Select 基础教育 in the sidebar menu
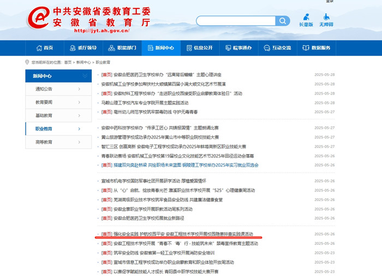The image size is (382, 277). tap(44, 115)
